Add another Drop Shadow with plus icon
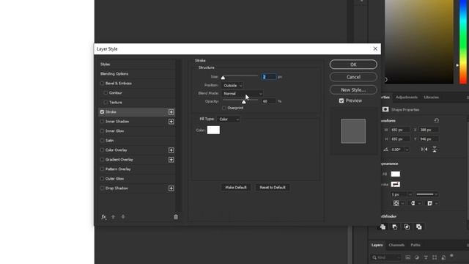 pyautogui.click(x=171, y=188)
